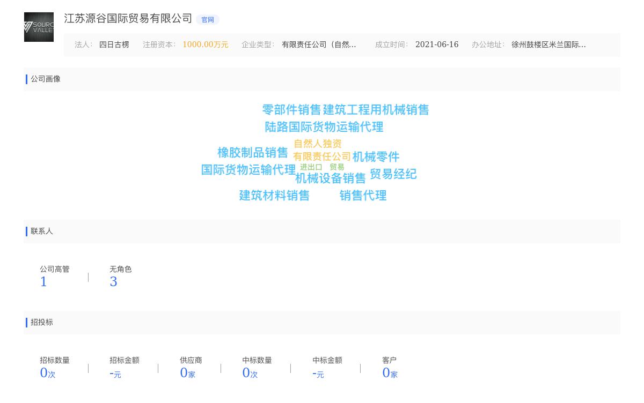Select the 贸易经纪 keyword tag
Viewport: 644px width, 403px height.
[393, 174]
